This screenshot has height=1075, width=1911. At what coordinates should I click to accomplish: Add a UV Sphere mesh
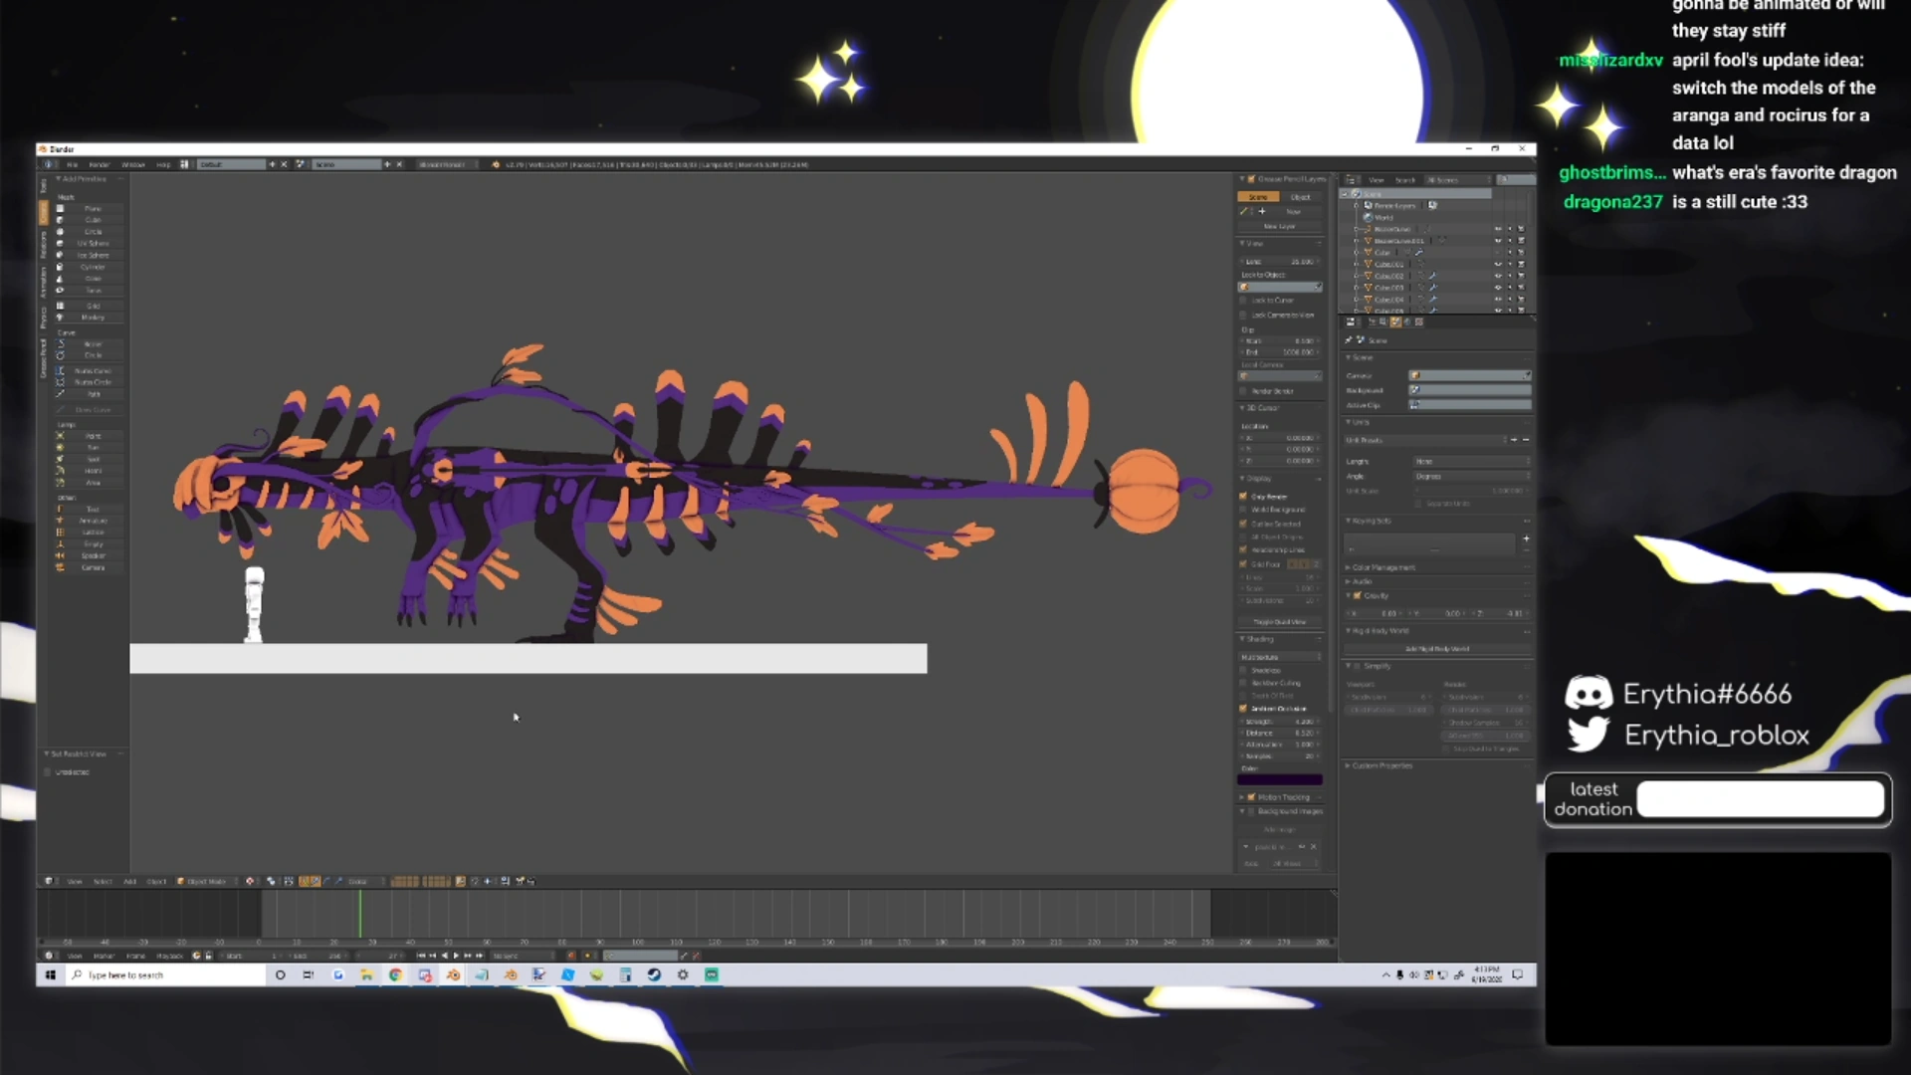click(x=93, y=244)
